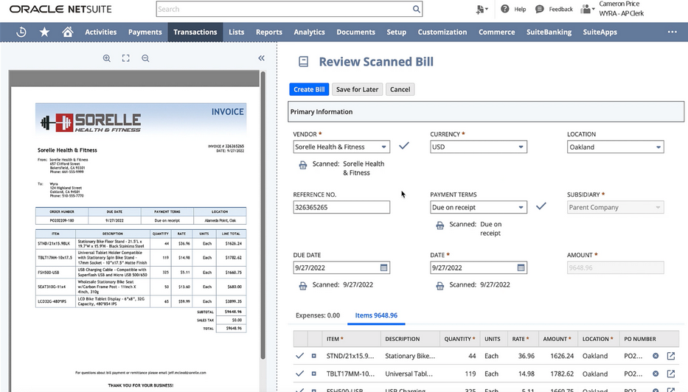The image size is (688, 392).
Task: Toggle the square marker on the STND/21x15.9 row
Action: pyautogui.click(x=313, y=356)
